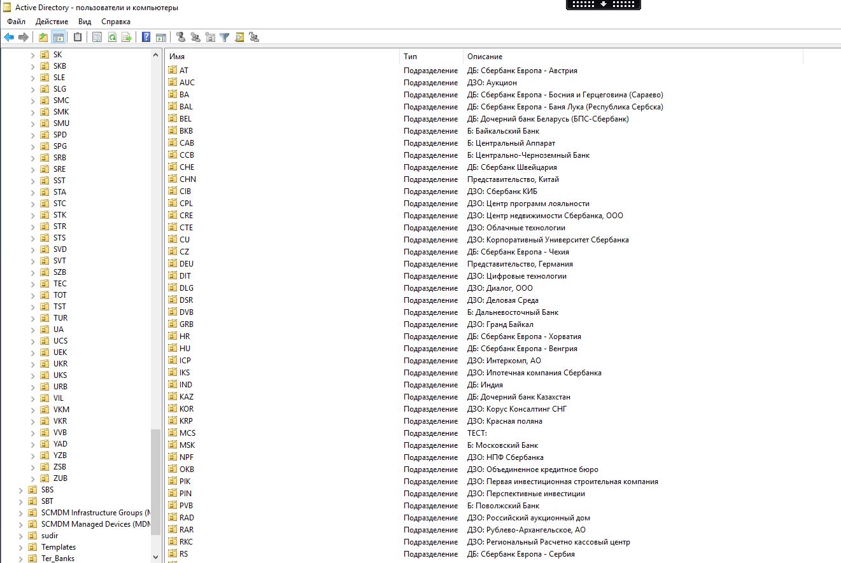The image size is (841, 563).
Task: Click the blue Back arrow in toolbar
Action: [9, 38]
